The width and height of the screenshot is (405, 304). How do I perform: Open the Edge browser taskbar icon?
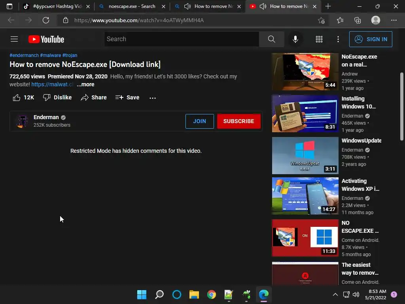tap(264, 294)
